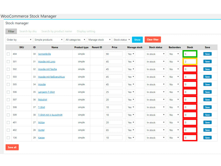
Task: Select the checkbox for SKU 502 row
Action: 8,69
